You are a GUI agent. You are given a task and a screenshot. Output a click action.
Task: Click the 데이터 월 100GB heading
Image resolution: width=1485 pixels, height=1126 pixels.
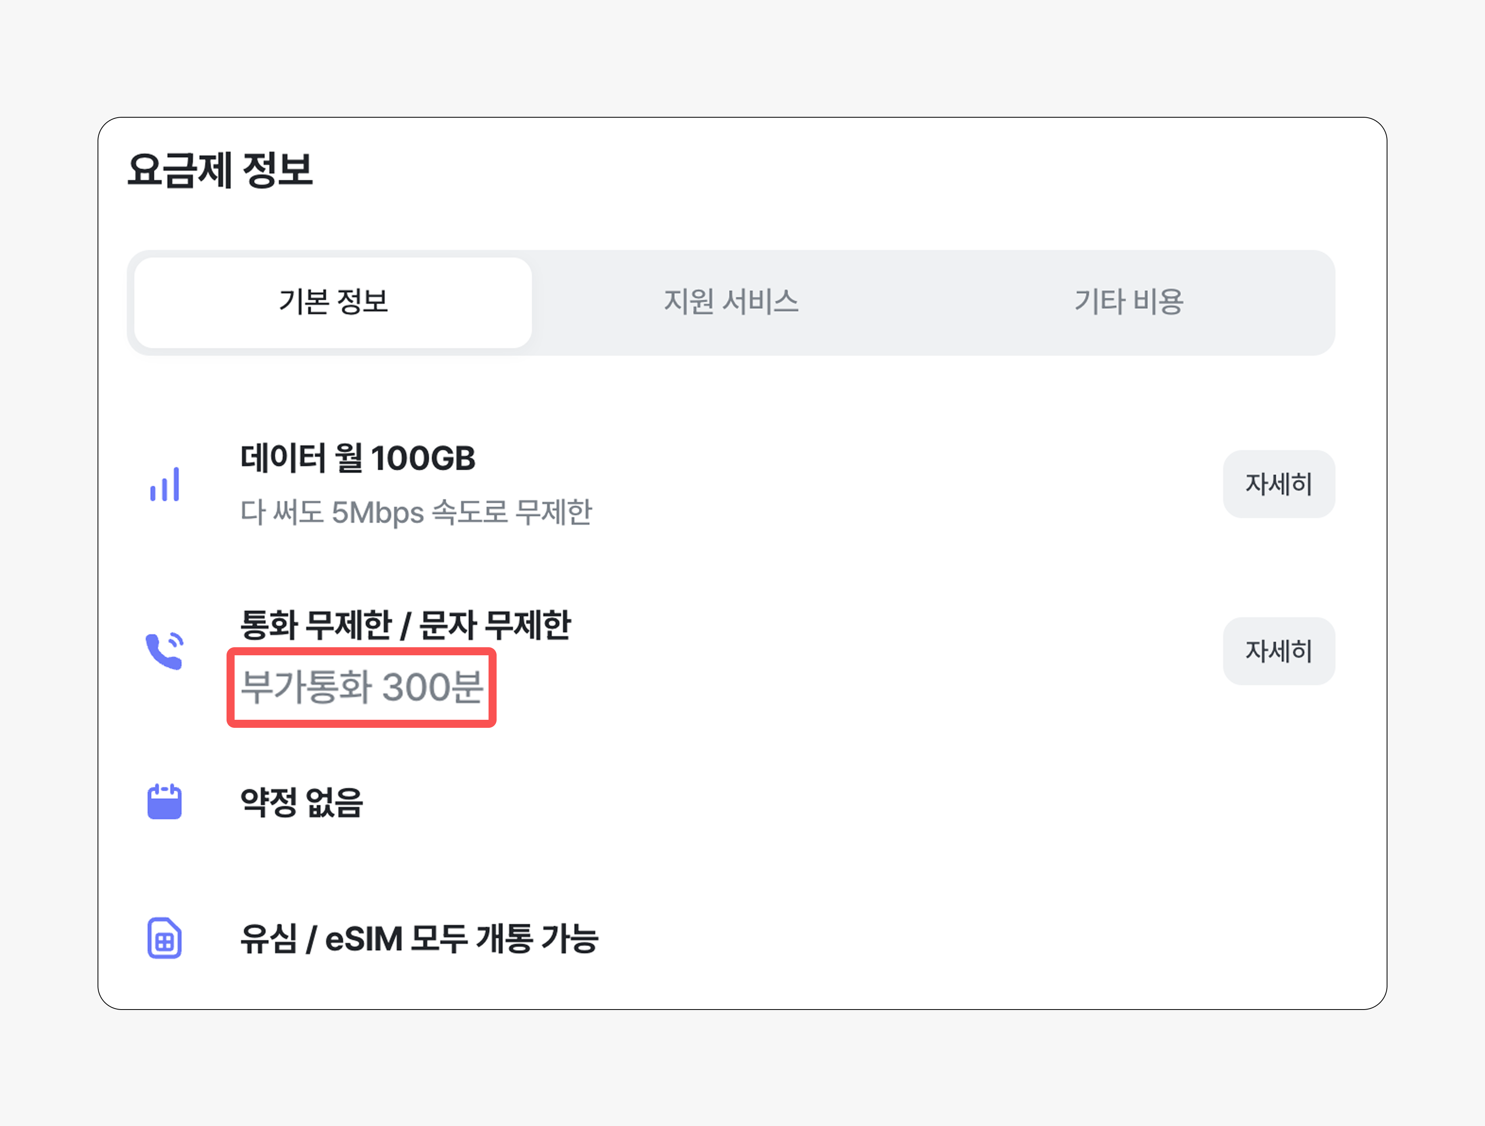pyautogui.click(x=358, y=458)
